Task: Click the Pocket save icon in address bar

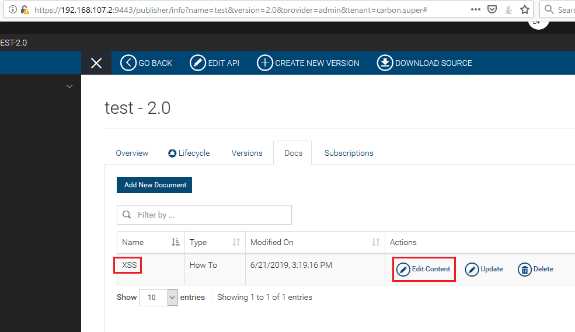Action: tap(492, 9)
